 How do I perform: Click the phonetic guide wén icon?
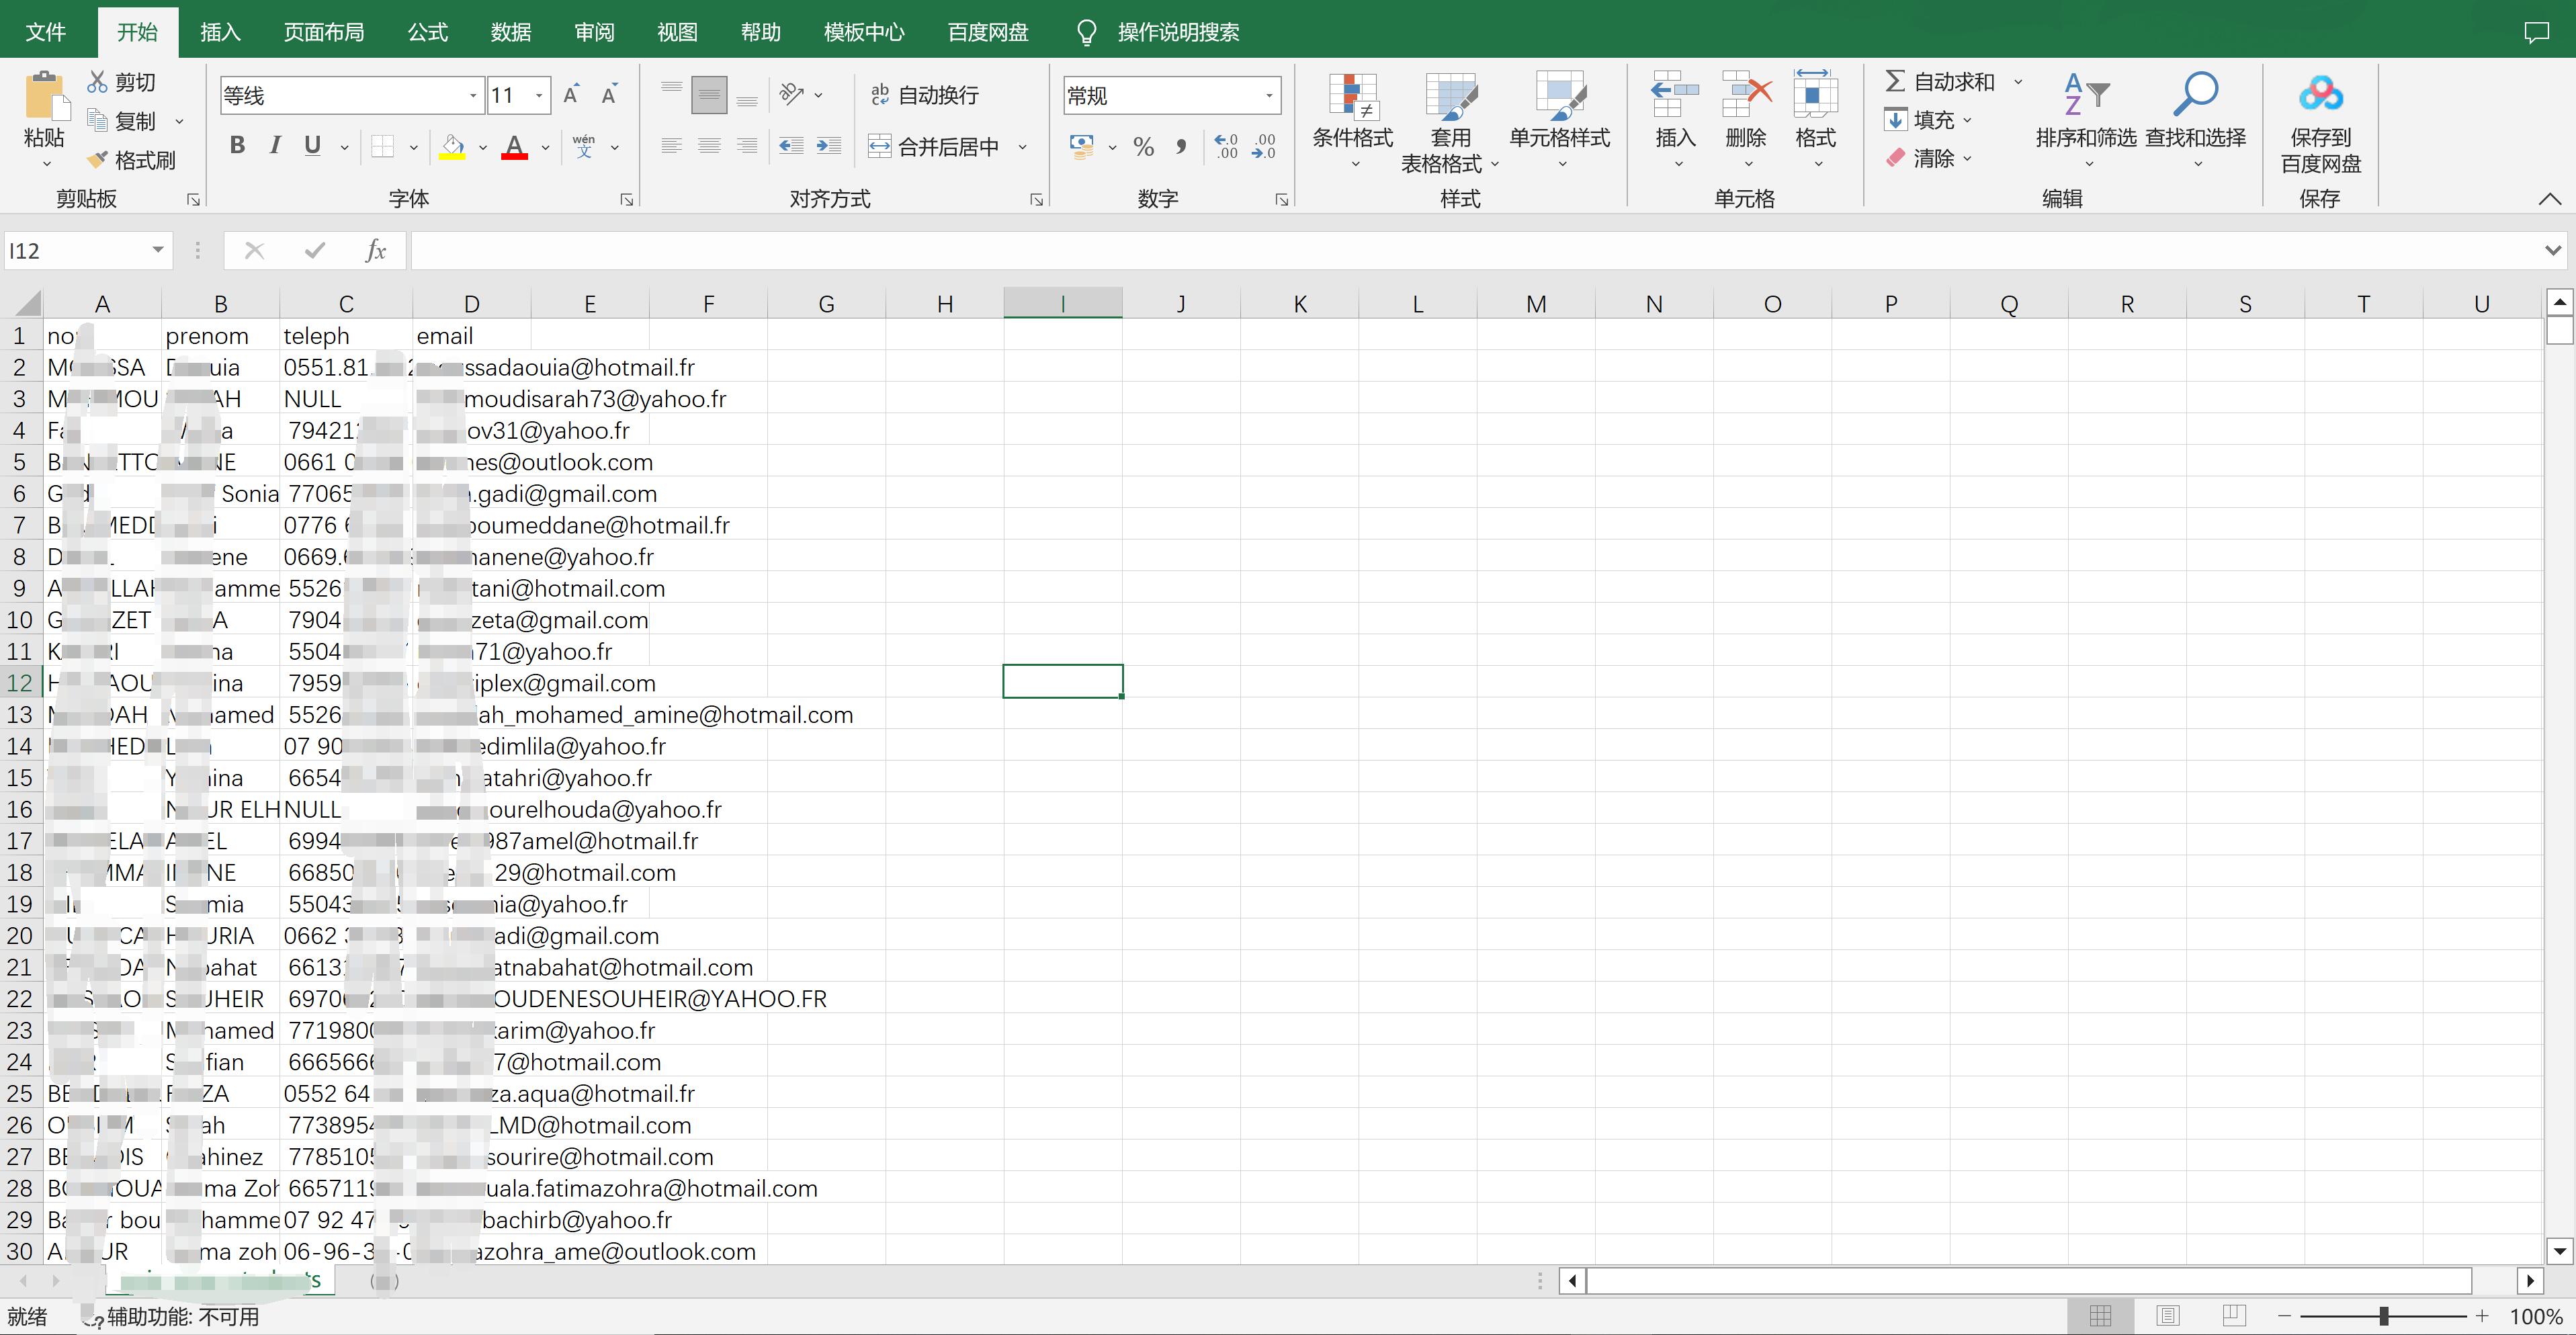584,147
